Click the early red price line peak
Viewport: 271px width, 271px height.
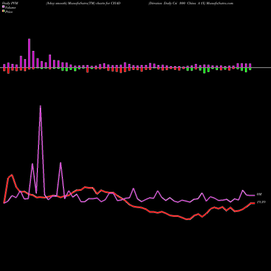pyautogui.click(x=12, y=175)
